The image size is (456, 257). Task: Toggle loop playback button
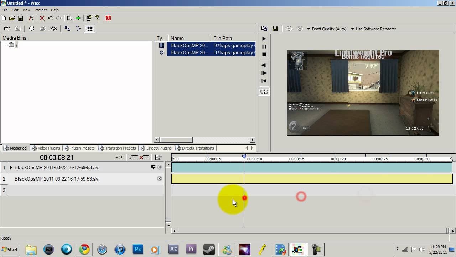pyautogui.click(x=264, y=92)
